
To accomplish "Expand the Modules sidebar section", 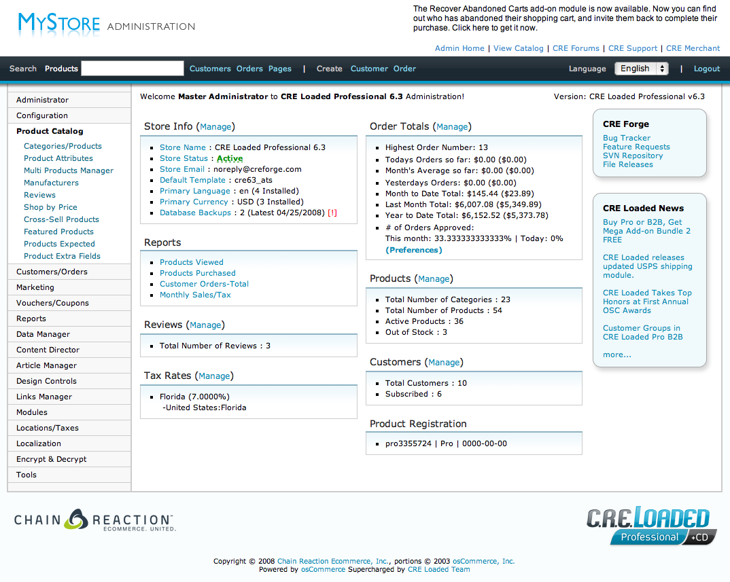I will 69,412.
